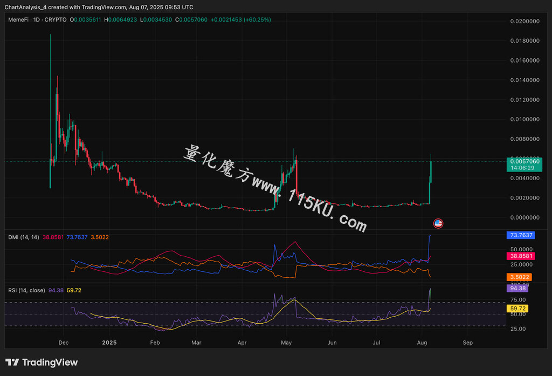Click the blue 73.7637 tag on DMI scale

click(521, 235)
